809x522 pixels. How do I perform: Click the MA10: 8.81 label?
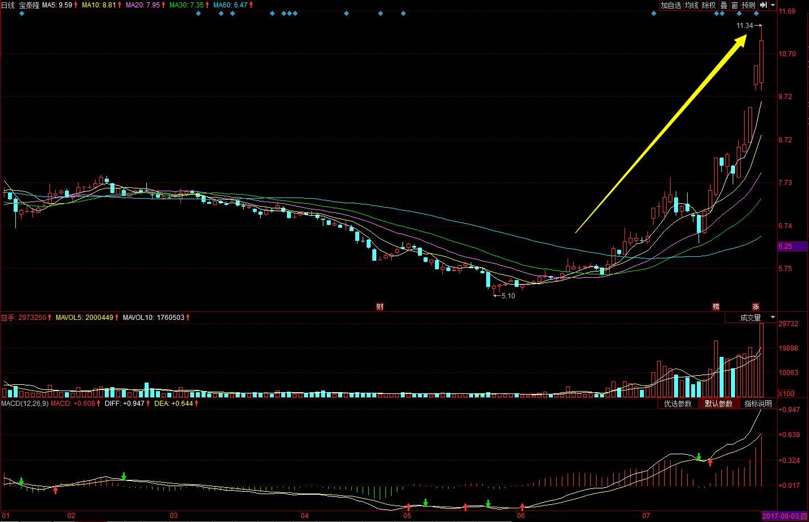[99, 5]
